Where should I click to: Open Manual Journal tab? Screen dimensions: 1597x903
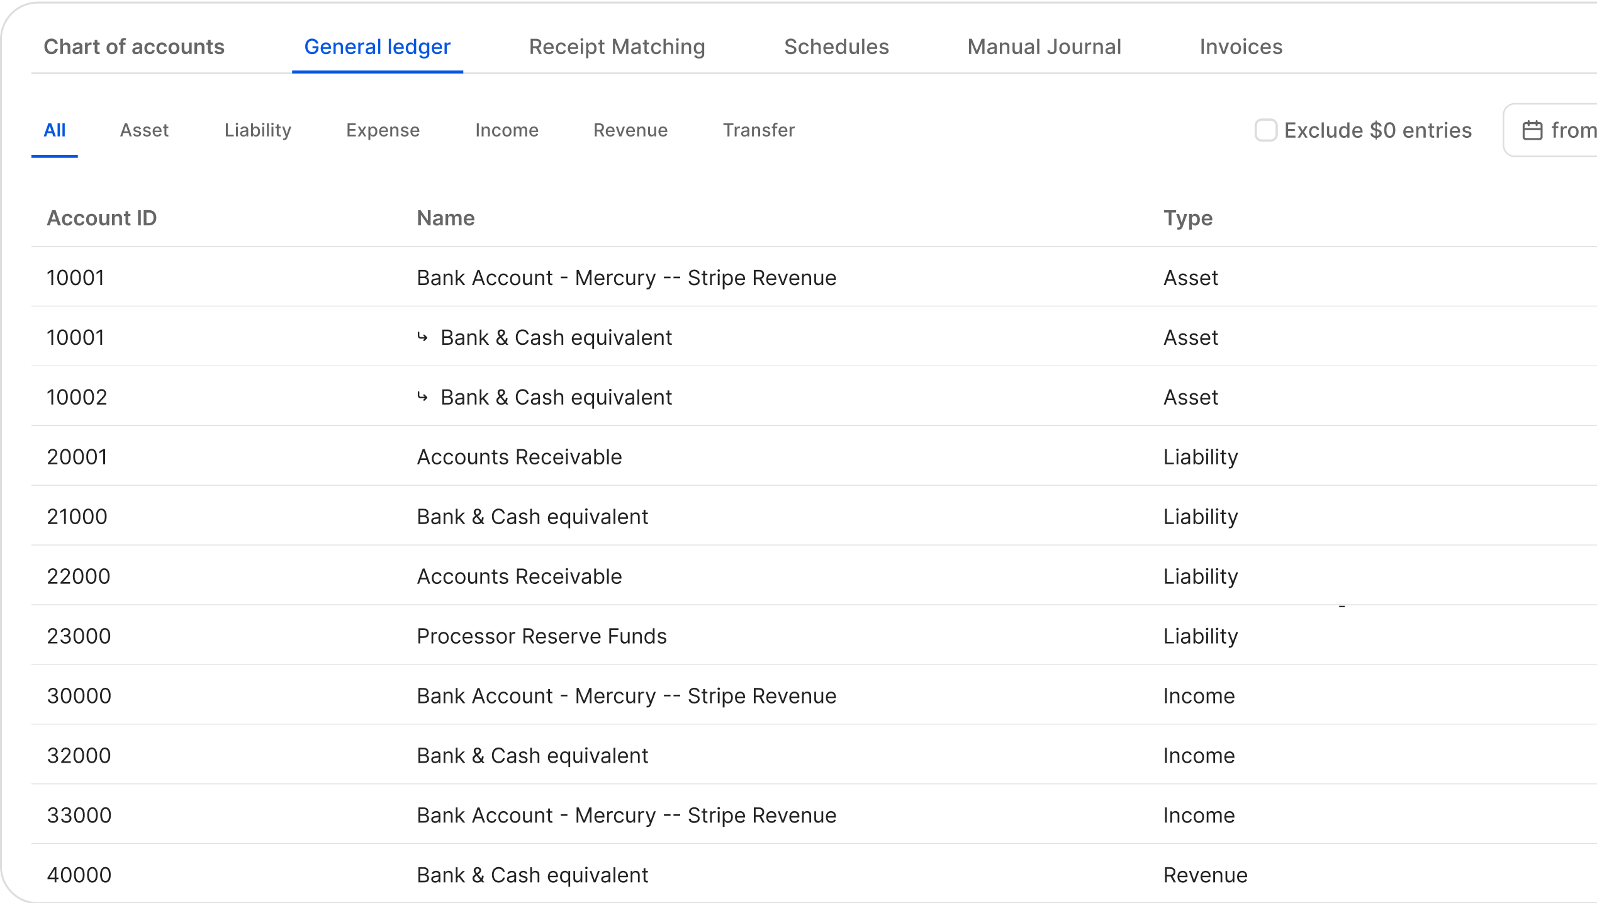pos(1044,47)
